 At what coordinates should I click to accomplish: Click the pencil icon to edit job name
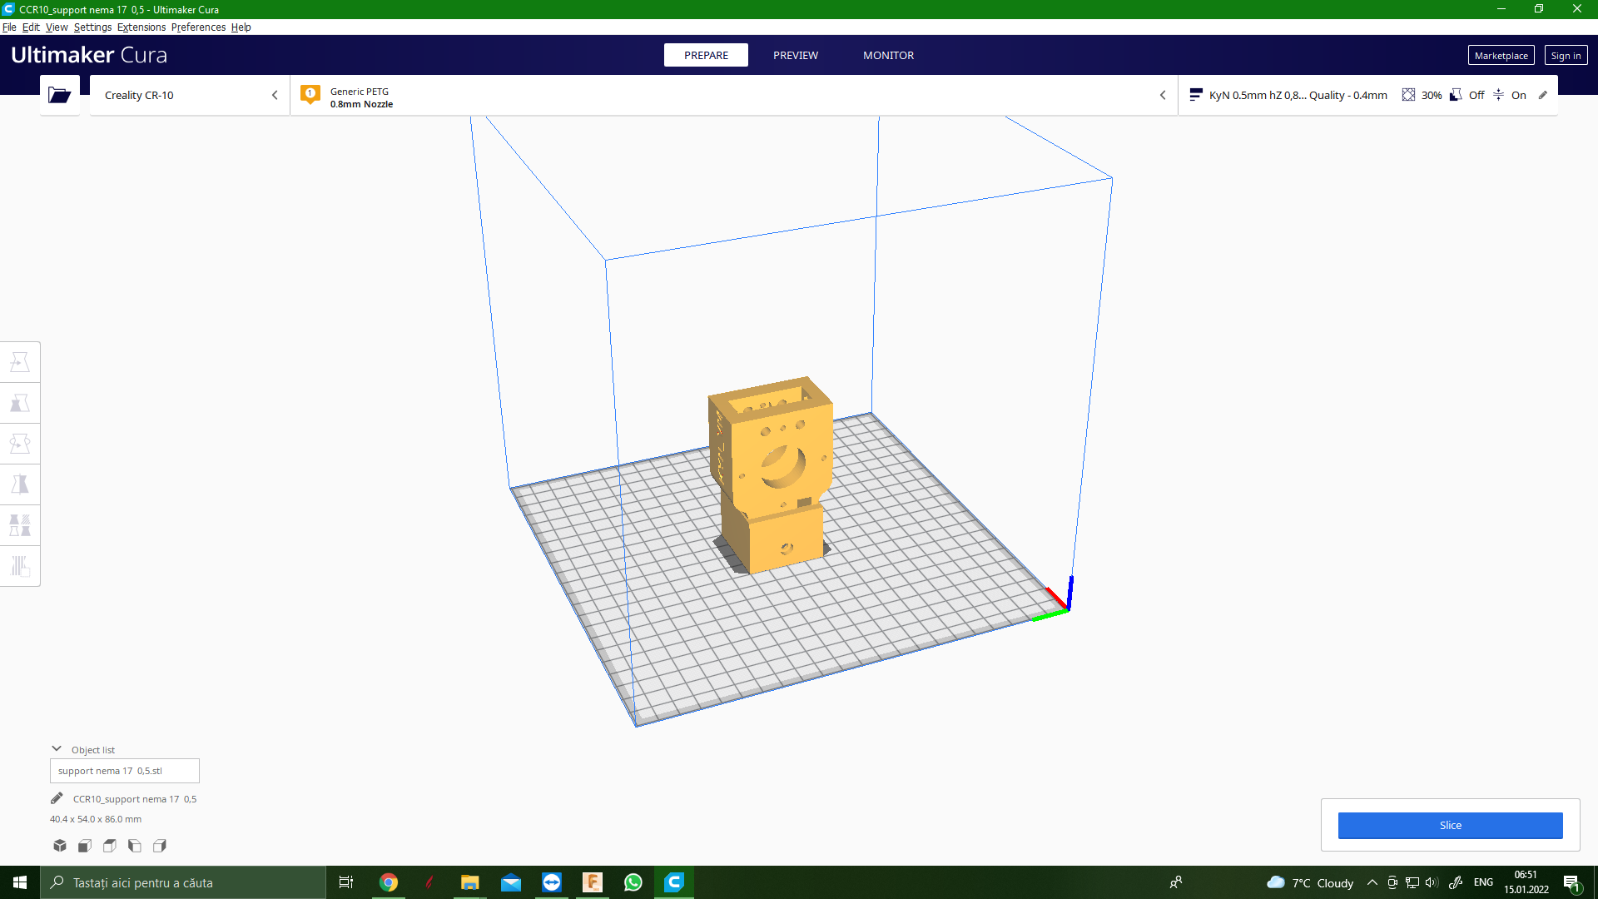pos(57,798)
